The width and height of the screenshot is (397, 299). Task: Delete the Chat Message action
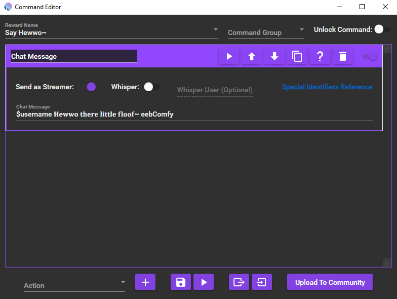tap(343, 56)
